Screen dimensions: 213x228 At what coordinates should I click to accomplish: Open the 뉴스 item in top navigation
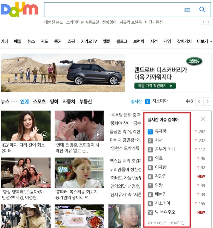(x=31, y=41)
